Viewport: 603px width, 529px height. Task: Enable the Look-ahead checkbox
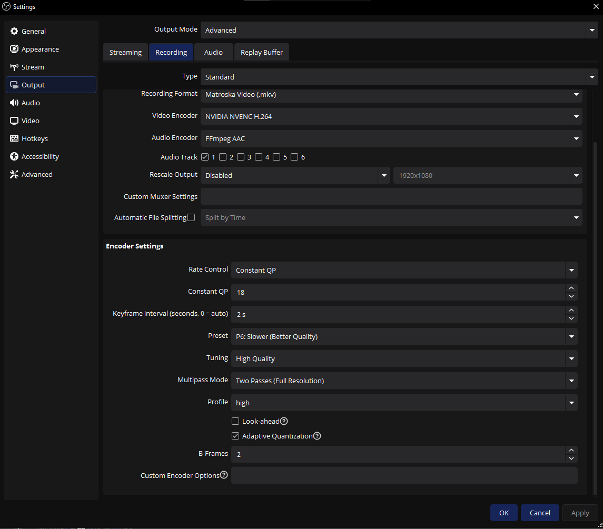pyautogui.click(x=235, y=421)
